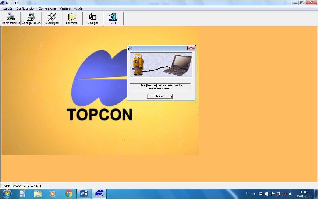318x199 pixels.
Task: Click the TOPTRANS taskbar button
Action: [99, 194]
